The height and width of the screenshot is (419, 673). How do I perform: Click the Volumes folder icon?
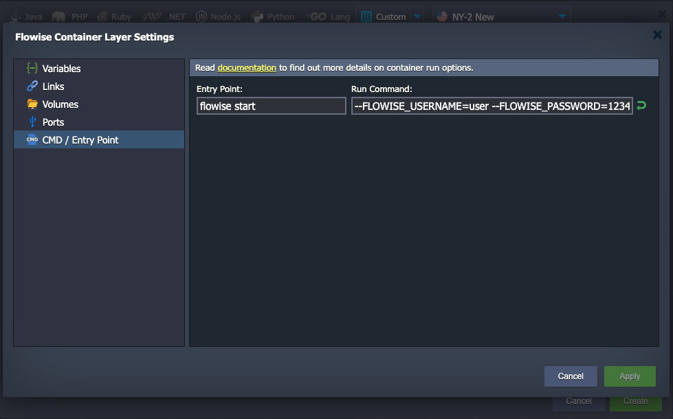32,104
